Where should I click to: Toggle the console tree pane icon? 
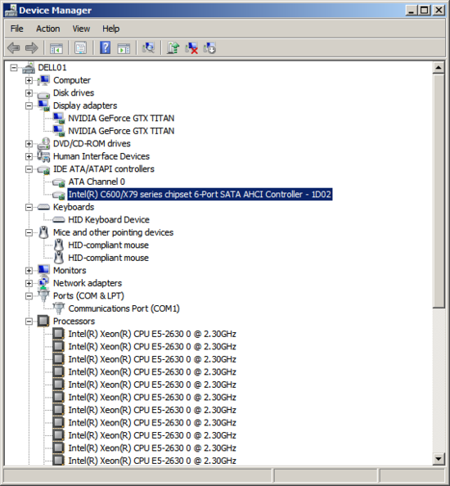[x=56, y=48]
